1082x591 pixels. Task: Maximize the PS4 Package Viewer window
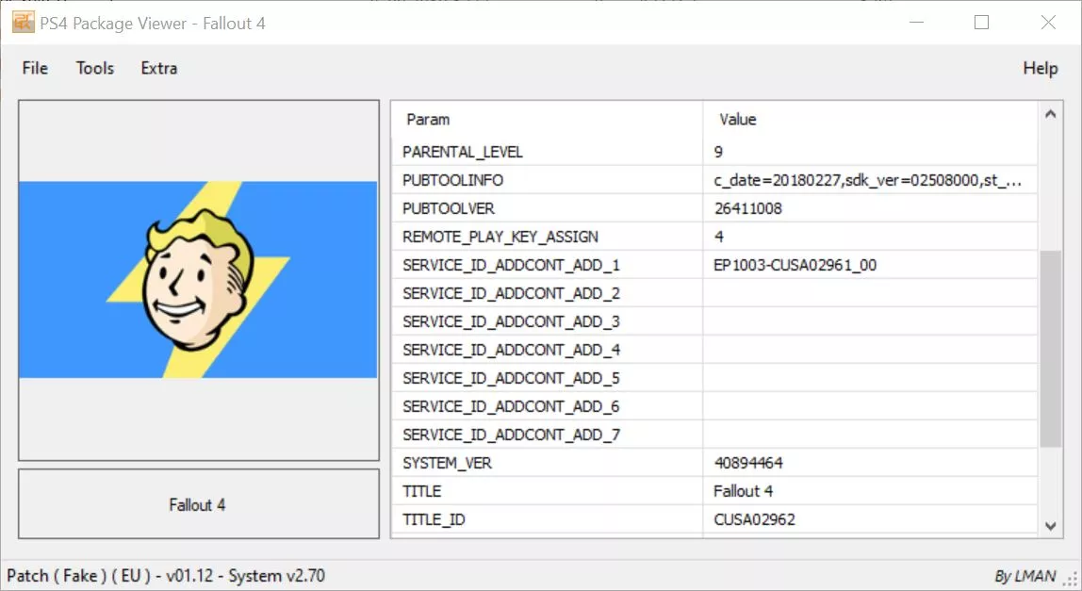(x=981, y=23)
